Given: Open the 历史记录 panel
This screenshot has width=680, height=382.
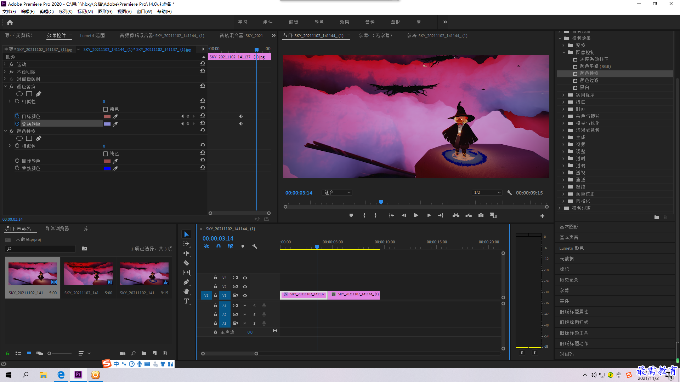Looking at the screenshot, I should [569, 280].
